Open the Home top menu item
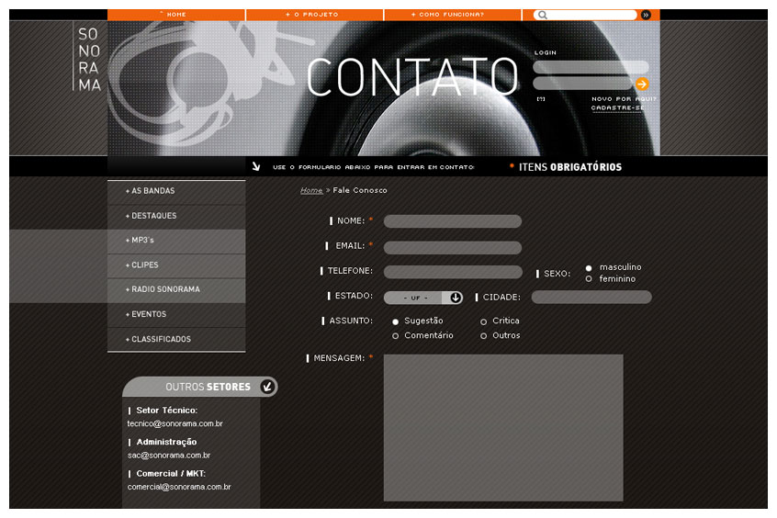This screenshot has width=777, height=518. coord(176,15)
